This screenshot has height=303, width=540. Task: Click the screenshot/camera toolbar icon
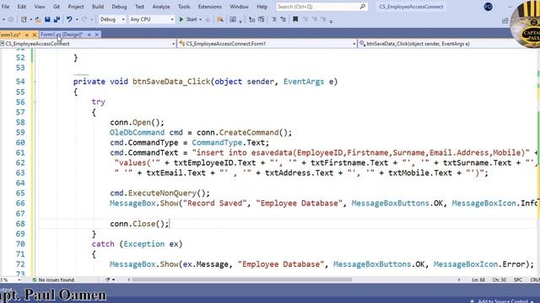click(233, 19)
